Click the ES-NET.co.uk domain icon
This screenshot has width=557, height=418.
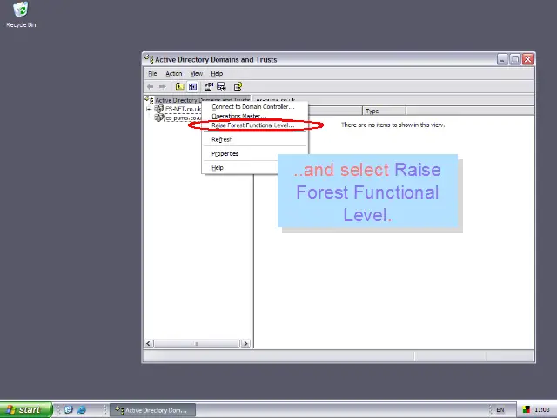point(159,109)
